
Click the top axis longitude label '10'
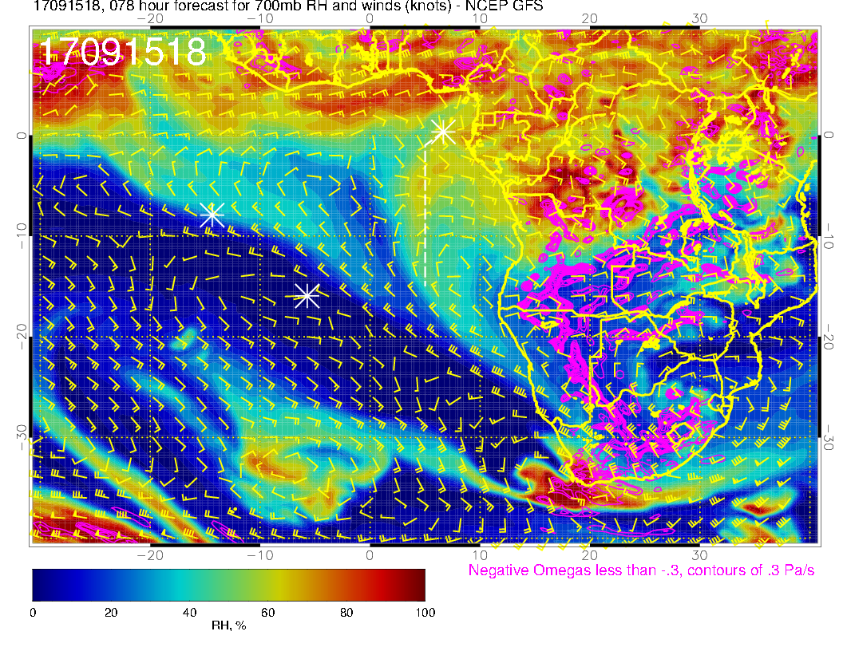[480, 18]
